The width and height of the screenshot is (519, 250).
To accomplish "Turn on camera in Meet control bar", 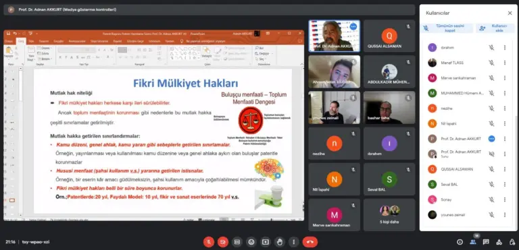I will (223, 242).
